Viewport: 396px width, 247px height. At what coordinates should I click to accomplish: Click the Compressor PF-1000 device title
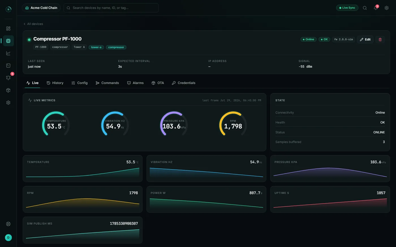(x=57, y=39)
